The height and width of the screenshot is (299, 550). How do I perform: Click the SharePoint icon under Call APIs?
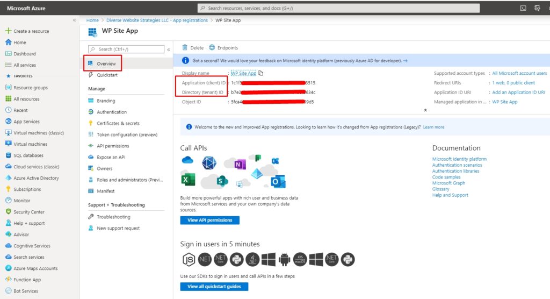tap(221, 181)
